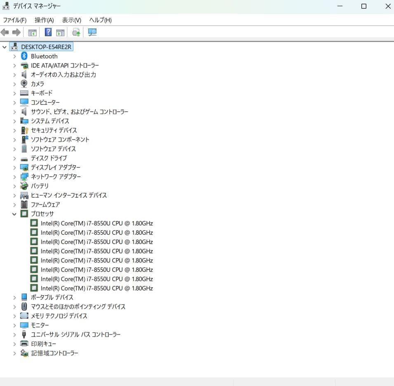Expand the Bluetooth device category
This screenshot has width=394, height=386.
coord(15,56)
